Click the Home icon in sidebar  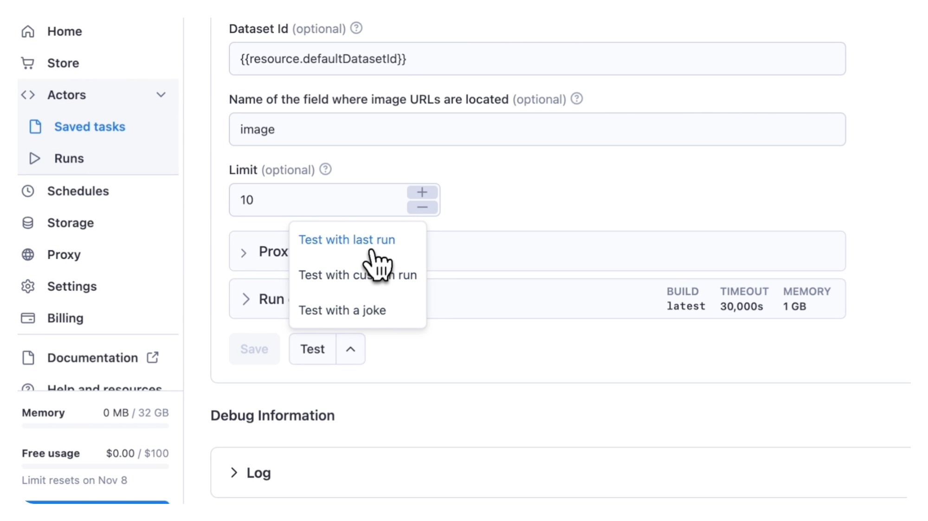28,31
